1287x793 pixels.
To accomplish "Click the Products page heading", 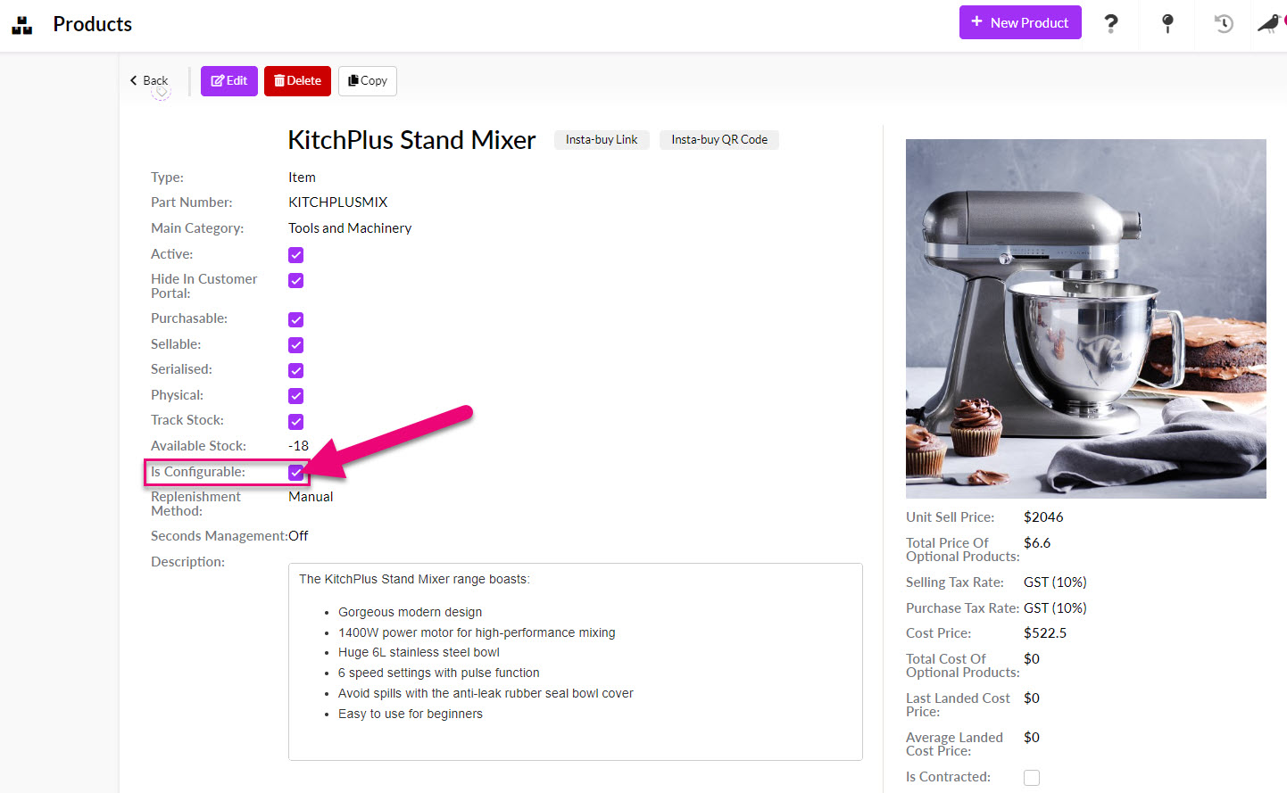I will point(93,24).
